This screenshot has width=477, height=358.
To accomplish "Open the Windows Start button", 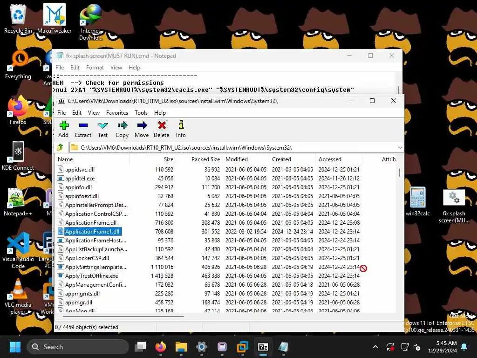I will pos(15,347).
